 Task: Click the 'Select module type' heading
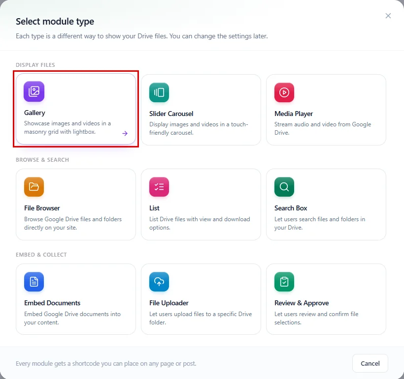tap(55, 21)
